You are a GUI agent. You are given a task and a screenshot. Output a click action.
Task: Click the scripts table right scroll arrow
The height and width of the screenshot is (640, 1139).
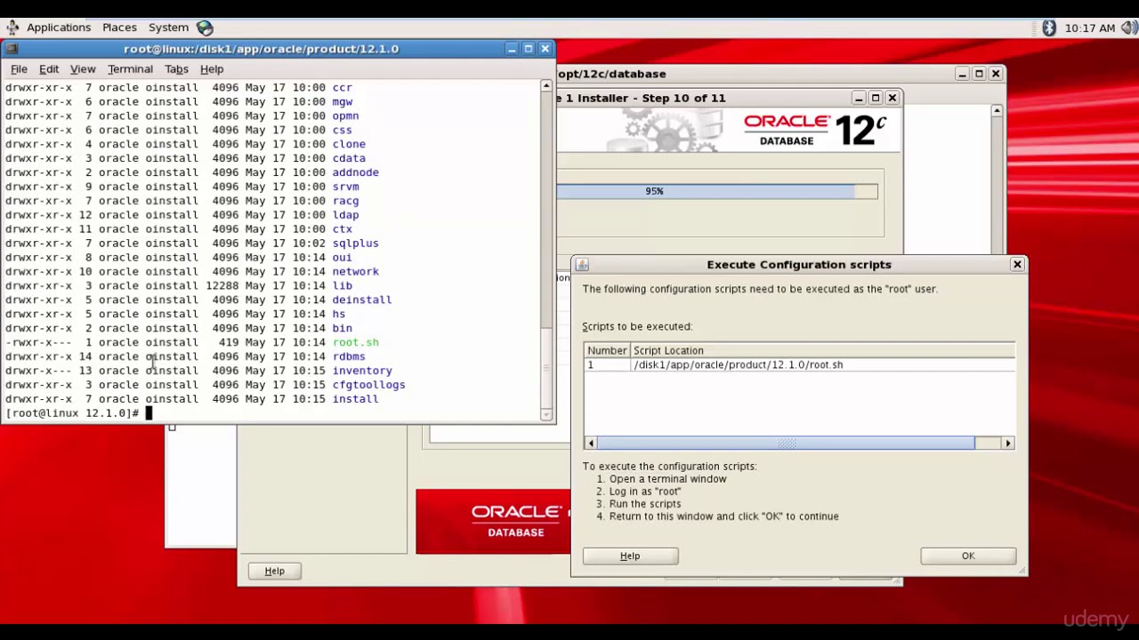(x=1007, y=443)
